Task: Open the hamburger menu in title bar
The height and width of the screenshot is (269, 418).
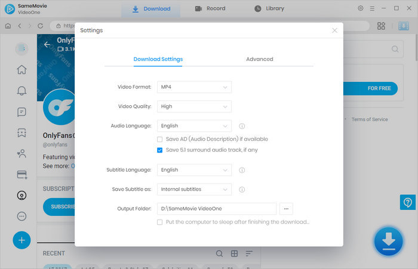Action: 372,8
